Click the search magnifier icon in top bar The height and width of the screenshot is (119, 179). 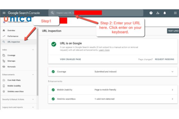point(52,13)
